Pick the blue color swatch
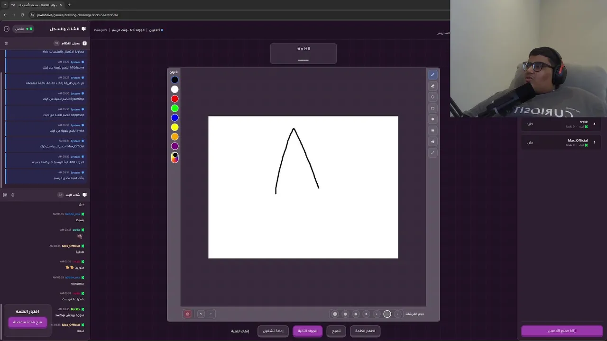 [175, 118]
